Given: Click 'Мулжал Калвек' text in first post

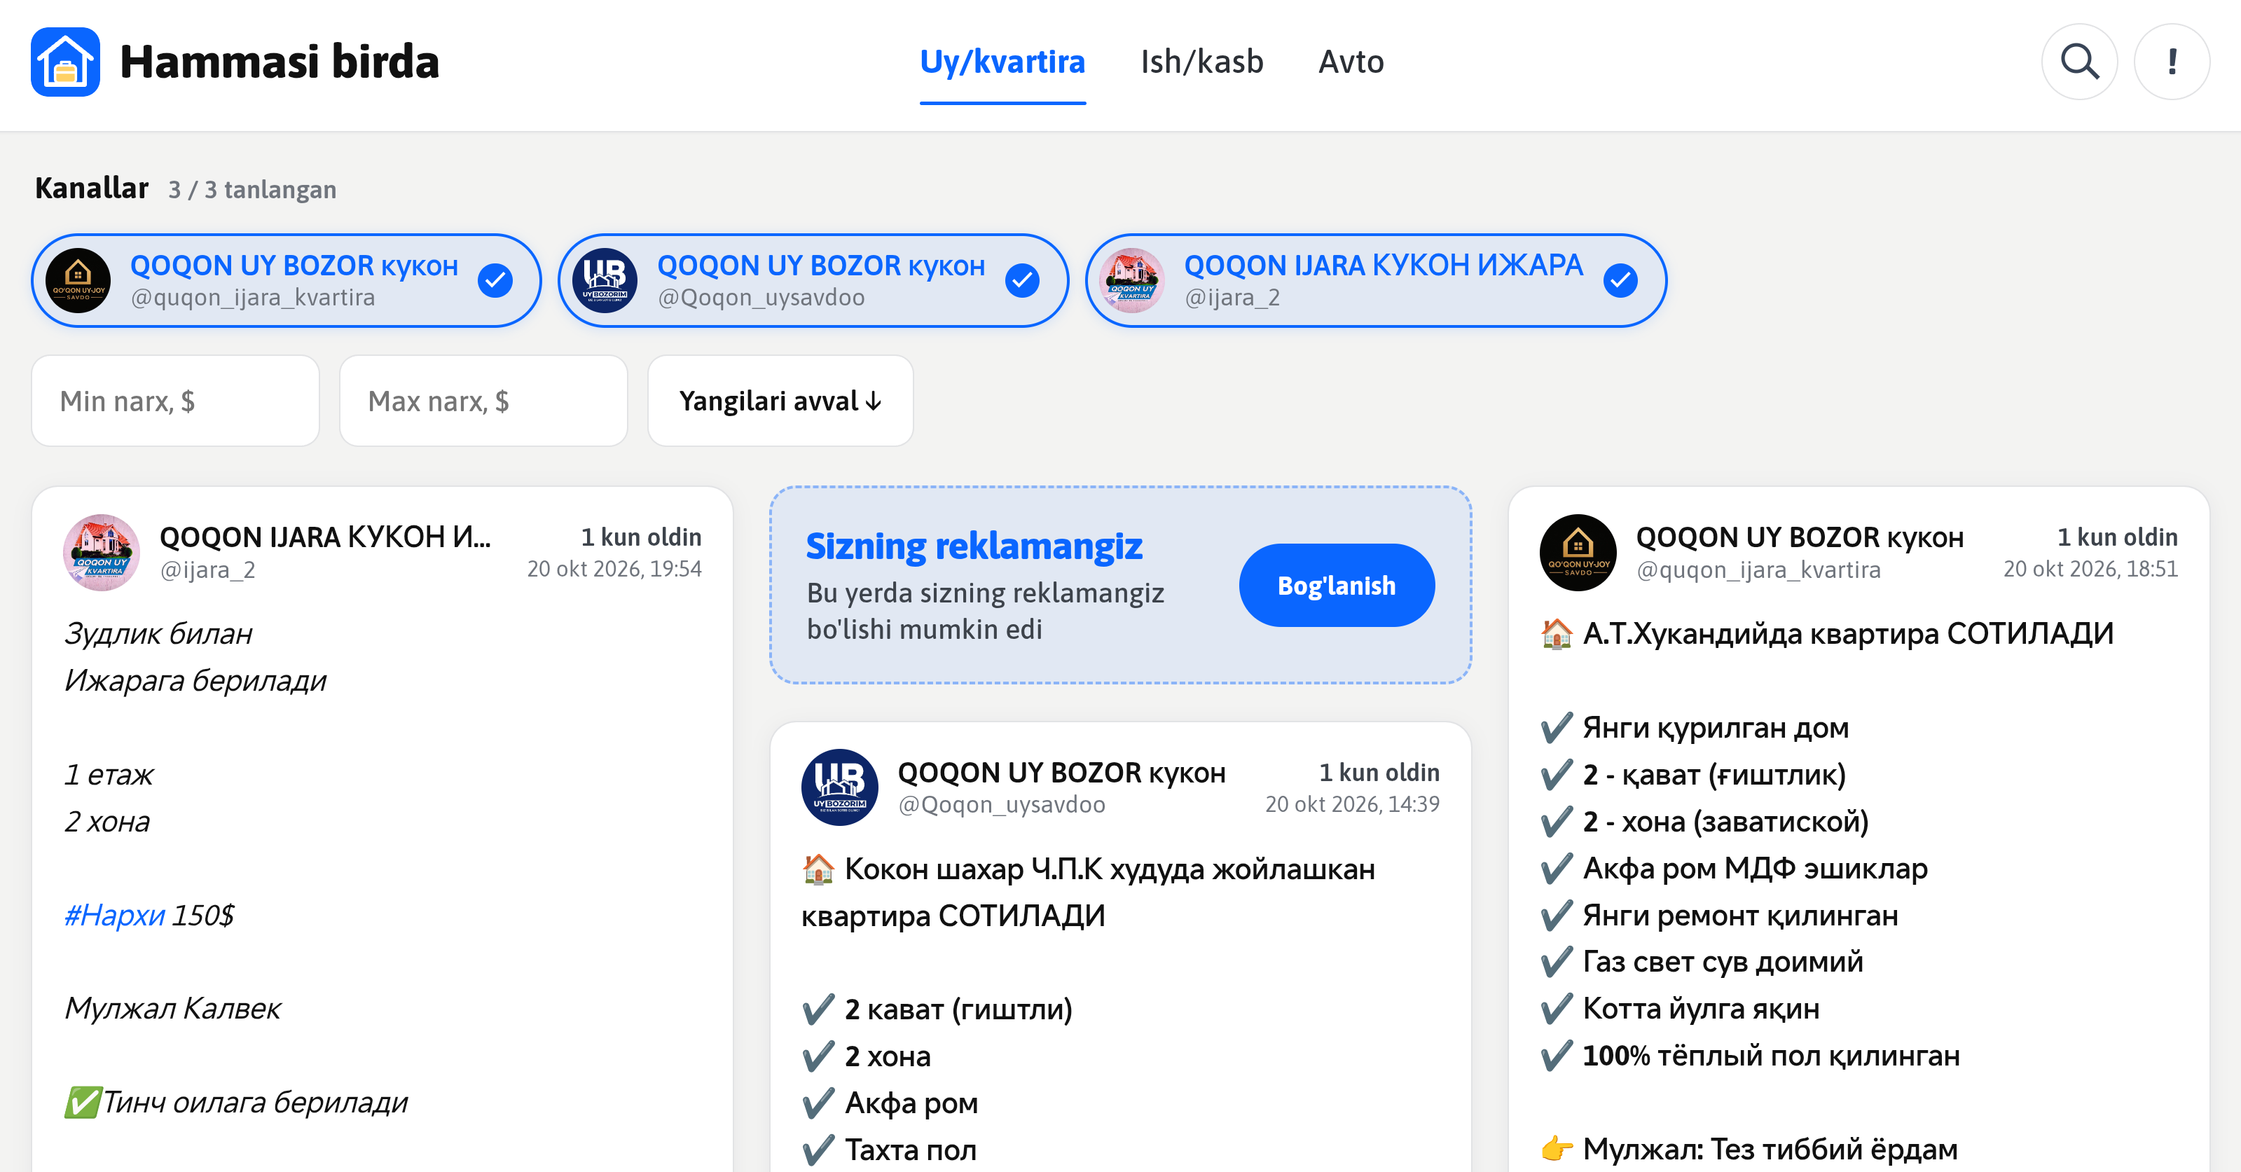Looking at the screenshot, I should pos(172,1009).
